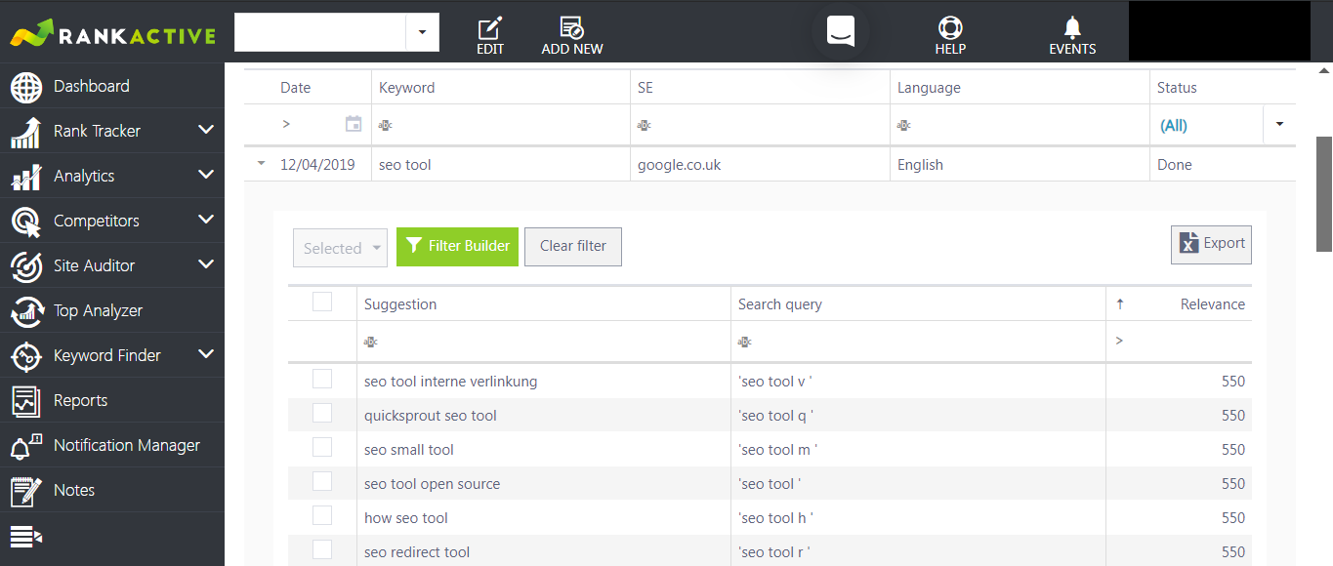Image resolution: width=1333 pixels, height=566 pixels.
Task: Click the 'google.co.uk' cell
Action: (761, 164)
